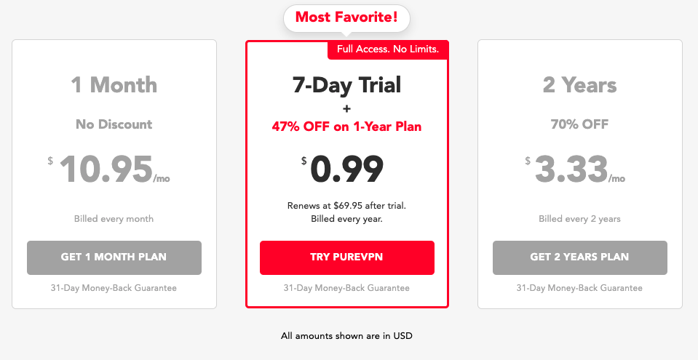Click Renews at $69.95 after trial text
698x360 pixels.
tap(346, 206)
